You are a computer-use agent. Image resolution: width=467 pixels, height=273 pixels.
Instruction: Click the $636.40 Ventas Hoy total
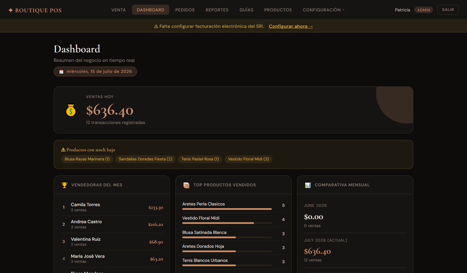(110, 111)
